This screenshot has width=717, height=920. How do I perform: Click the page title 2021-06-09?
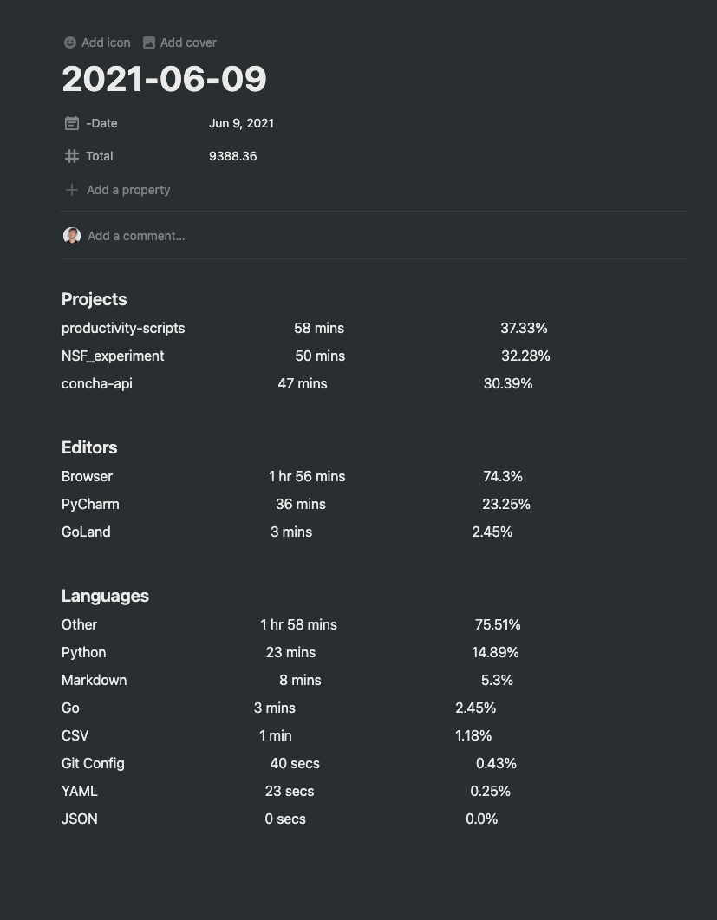pos(164,79)
